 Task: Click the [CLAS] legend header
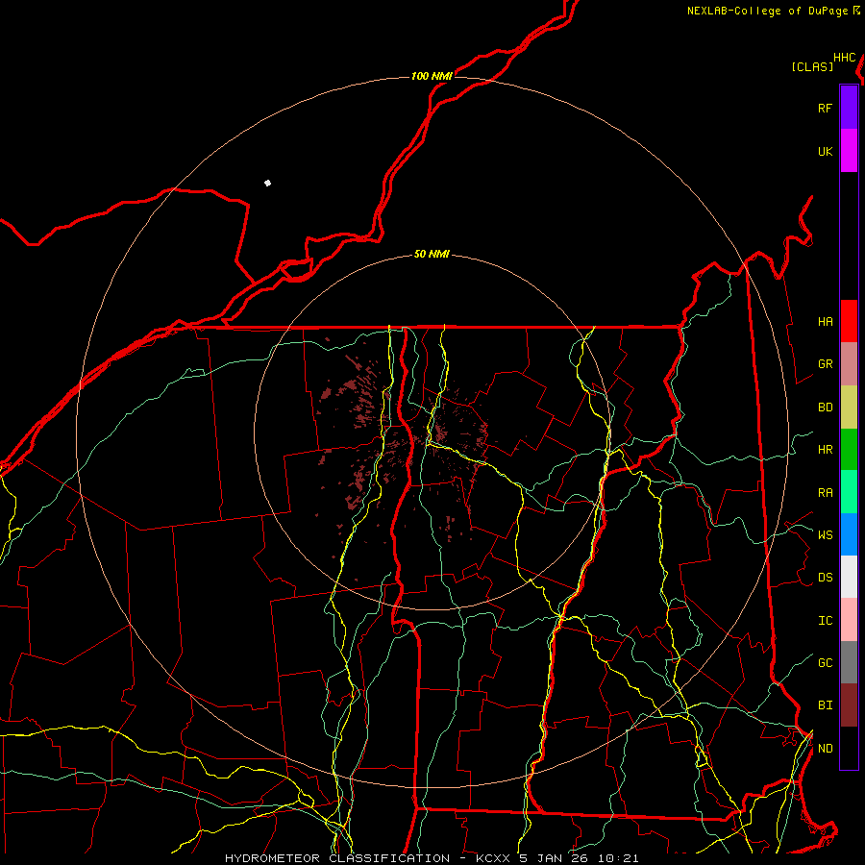pos(812,66)
